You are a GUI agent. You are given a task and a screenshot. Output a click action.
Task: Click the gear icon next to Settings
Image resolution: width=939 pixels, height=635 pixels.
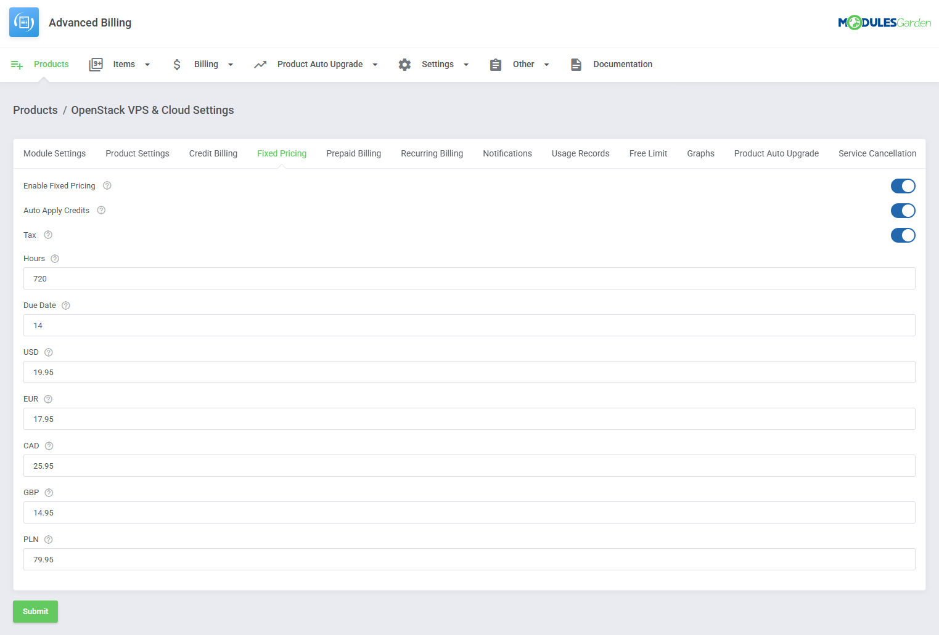[x=404, y=64]
